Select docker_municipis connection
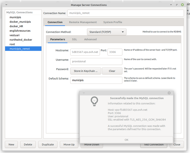Screen dimensions: 190x153 coord(20,22)
